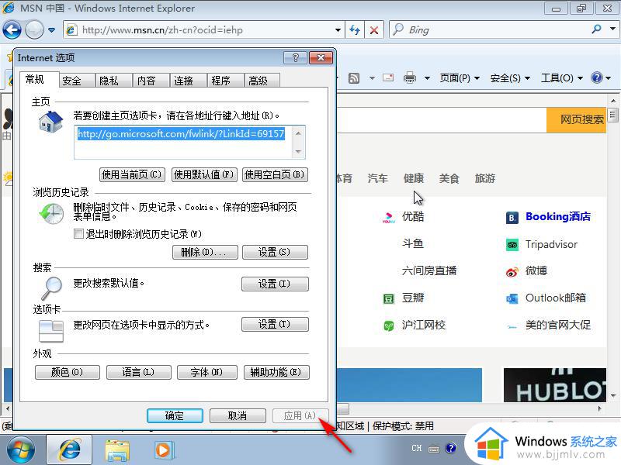
Task: Click the read mail icon in toolbar
Action: tap(388, 77)
